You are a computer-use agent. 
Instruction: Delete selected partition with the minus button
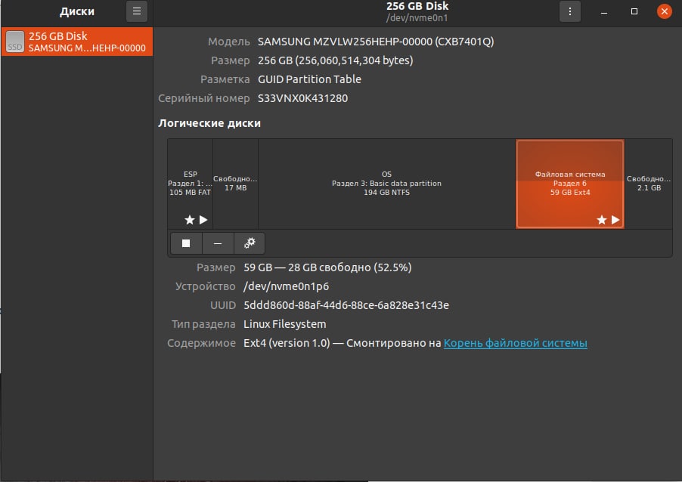(x=218, y=243)
